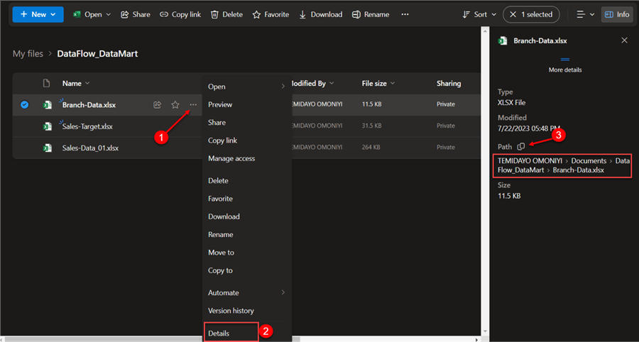
Task: Select Details in the context menu
Action: point(219,332)
